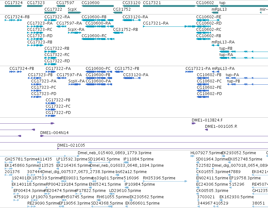Select the DME1-001G05.R BAC end label

[x=221, y=126]
